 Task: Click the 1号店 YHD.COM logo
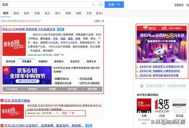pos(162,106)
